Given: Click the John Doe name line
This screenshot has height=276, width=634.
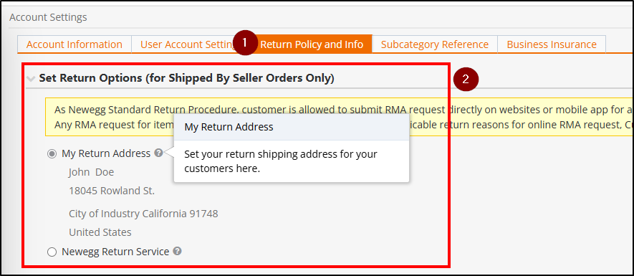Looking at the screenshot, I should tap(92, 172).
